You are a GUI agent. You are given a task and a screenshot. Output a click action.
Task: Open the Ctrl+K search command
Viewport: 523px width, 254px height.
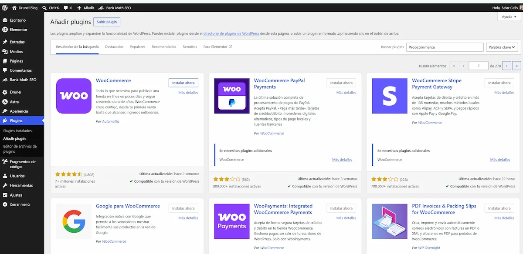coord(51,8)
